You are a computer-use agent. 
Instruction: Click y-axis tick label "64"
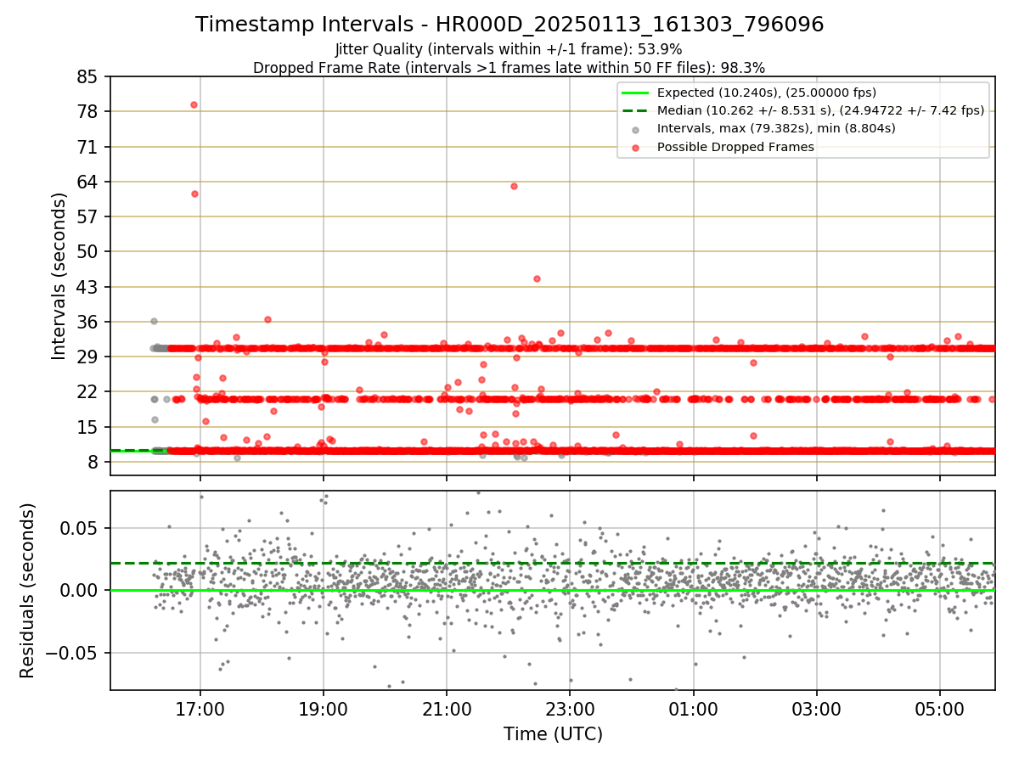(x=87, y=182)
